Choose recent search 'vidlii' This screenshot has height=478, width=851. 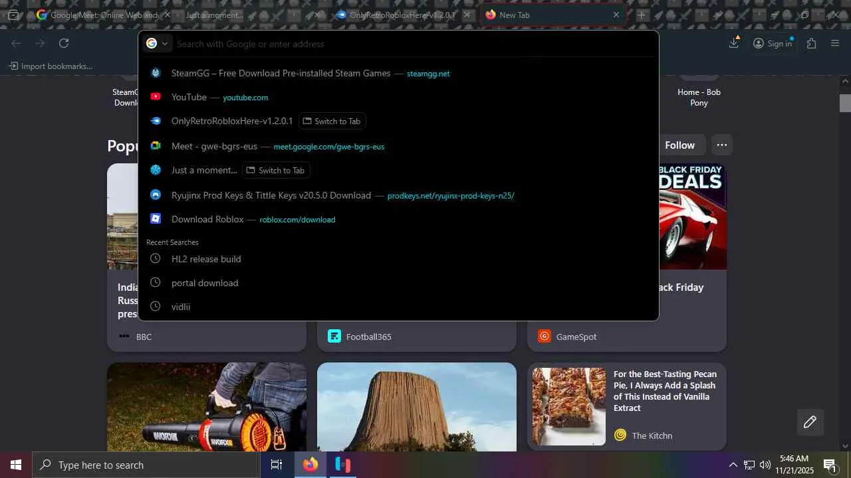(398, 307)
